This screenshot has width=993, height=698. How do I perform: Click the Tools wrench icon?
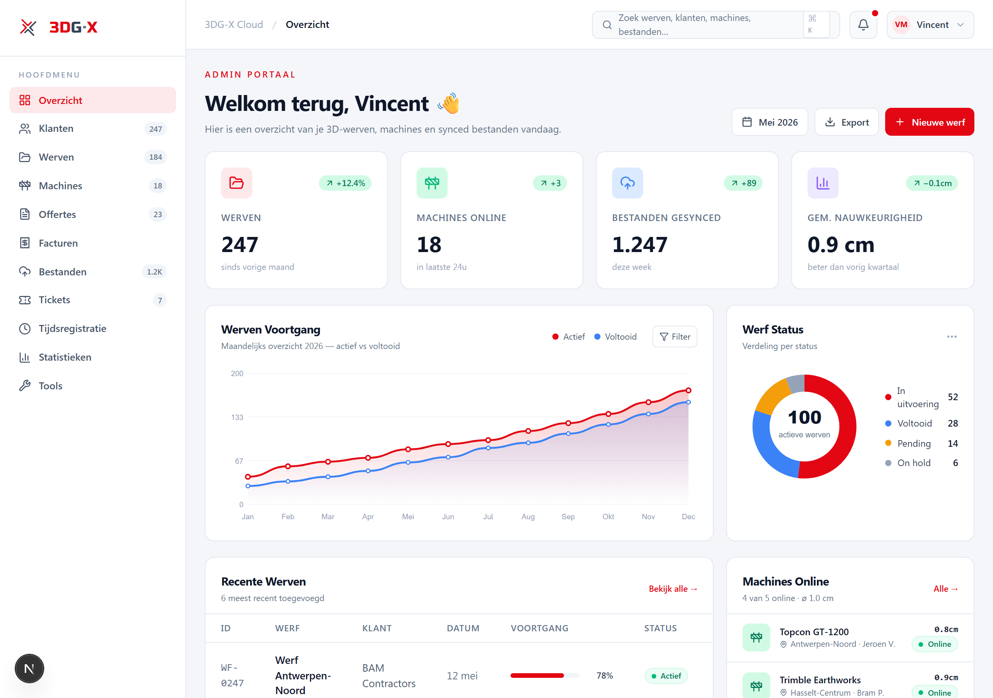point(25,386)
